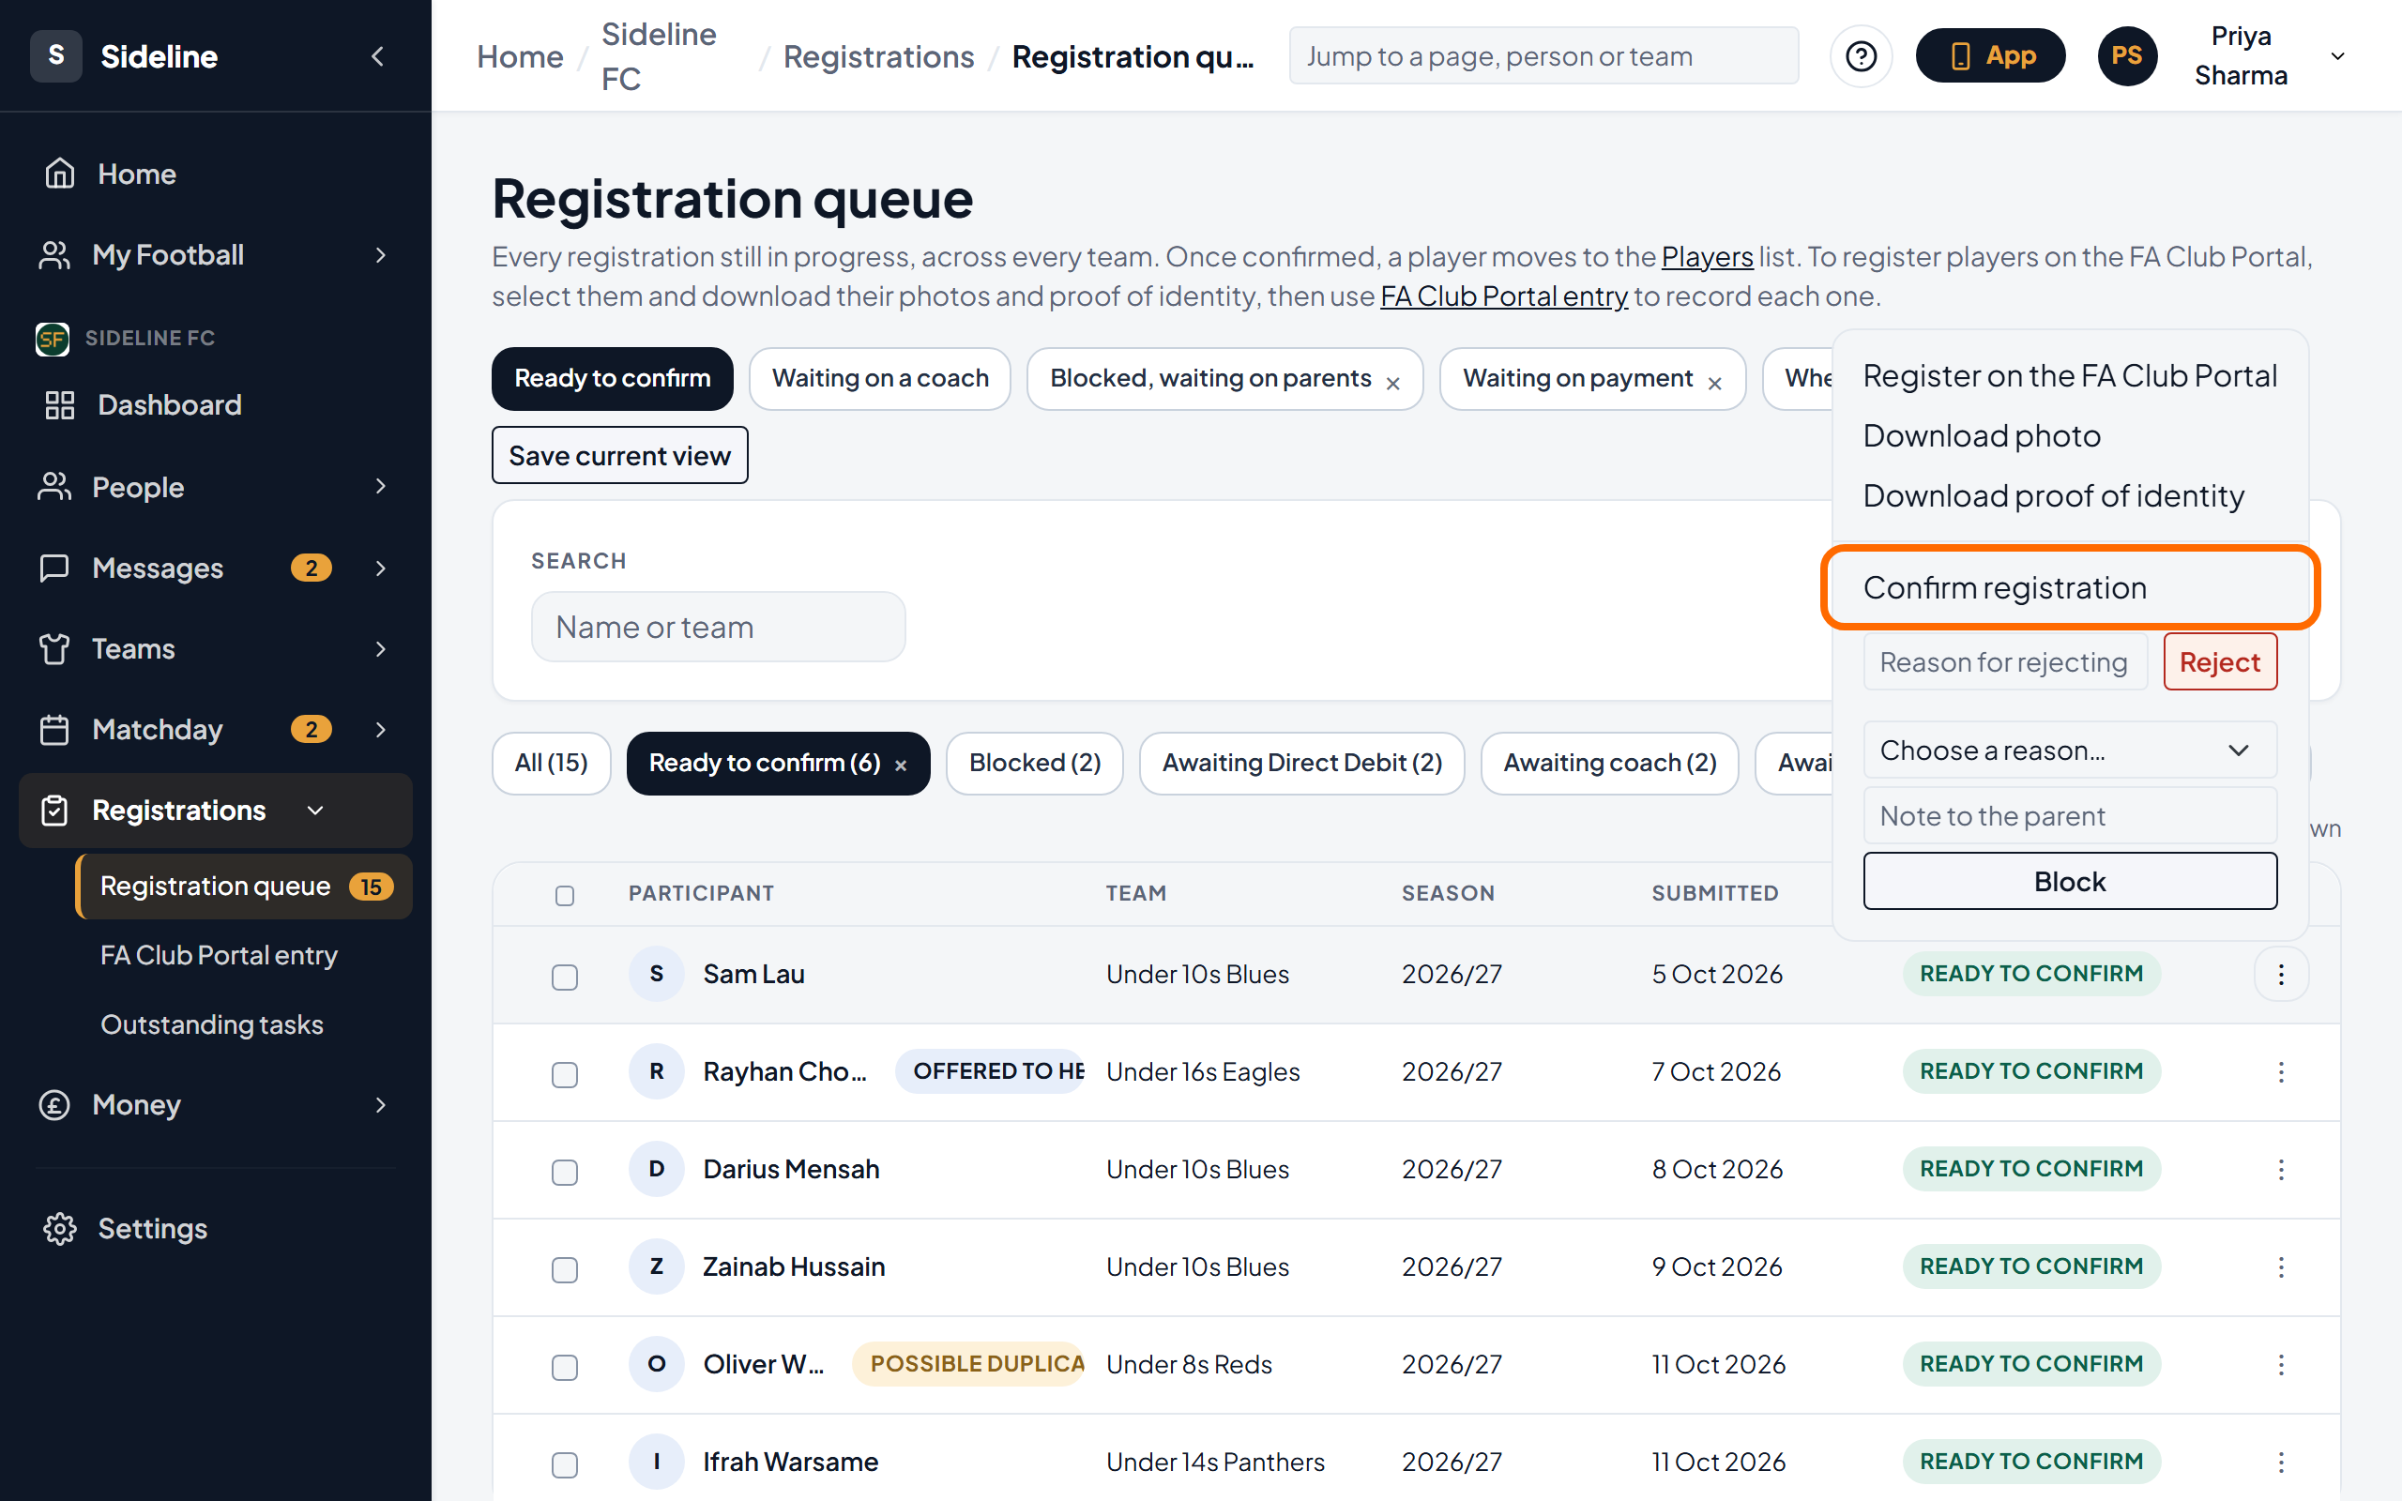Click the Block button

(2070, 882)
